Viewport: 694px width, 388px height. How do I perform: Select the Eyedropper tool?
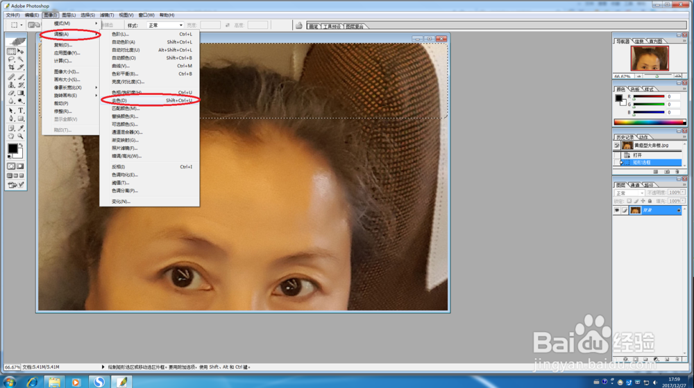20,127
